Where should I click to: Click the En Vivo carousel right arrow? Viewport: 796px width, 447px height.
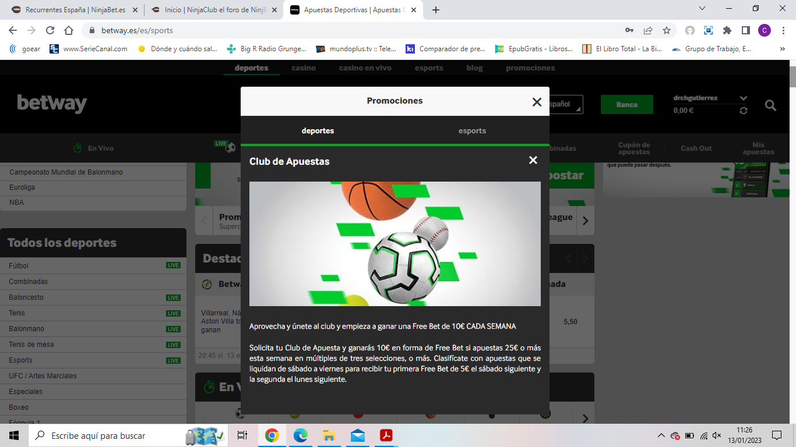pos(586,418)
